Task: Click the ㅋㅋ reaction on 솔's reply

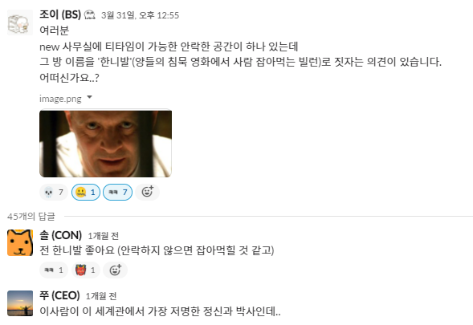Action: pyautogui.click(x=54, y=270)
